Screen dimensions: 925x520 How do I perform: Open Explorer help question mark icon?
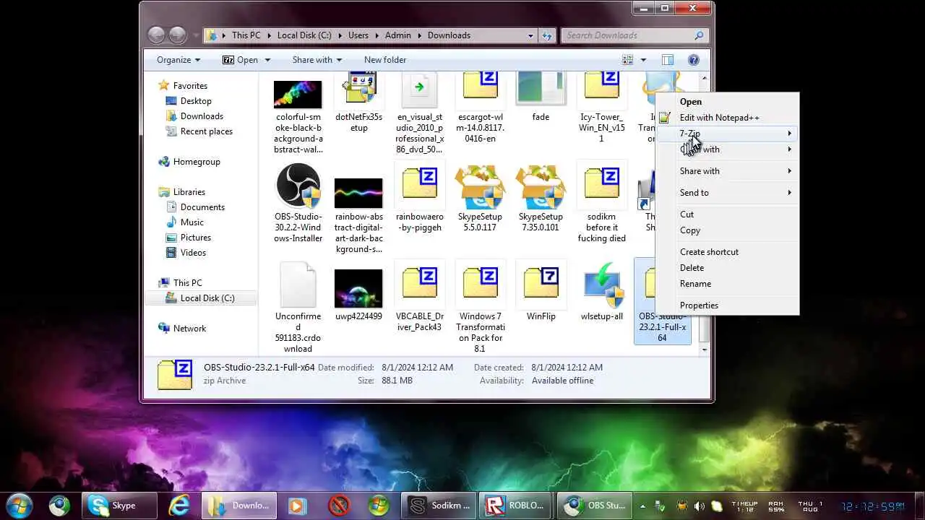[x=694, y=60]
